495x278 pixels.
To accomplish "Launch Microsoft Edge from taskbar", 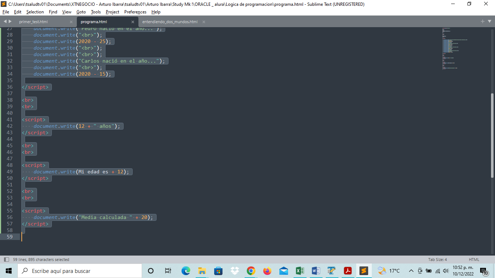I will [x=186, y=271].
